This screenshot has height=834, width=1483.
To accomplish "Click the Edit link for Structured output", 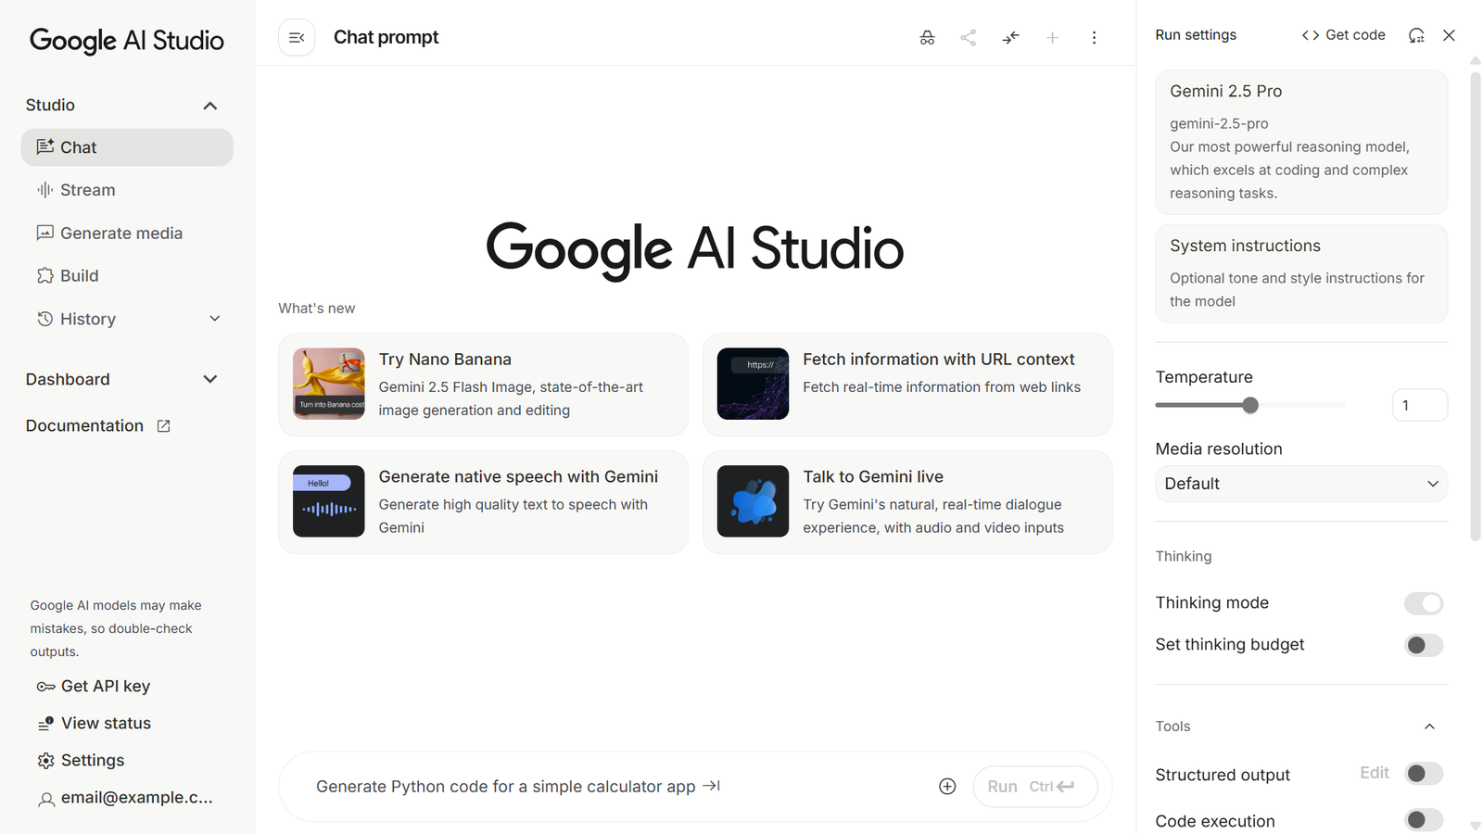I will (1375, 773).
